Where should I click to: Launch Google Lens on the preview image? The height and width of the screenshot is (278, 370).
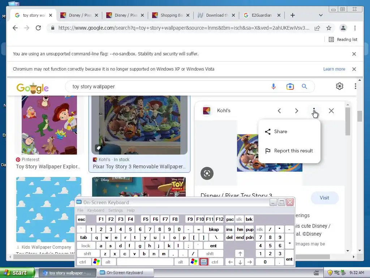click(207, 173)
